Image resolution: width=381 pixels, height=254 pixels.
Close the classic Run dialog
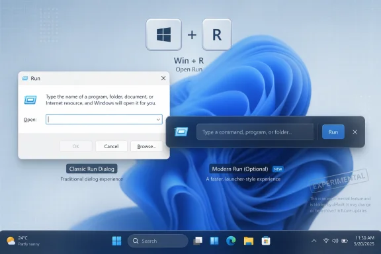(163, 78)
